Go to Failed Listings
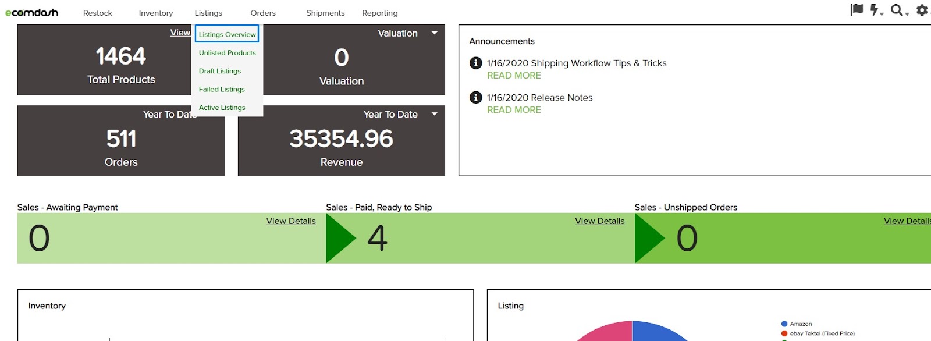Screen dimensions: 931x341 [222, 89]
